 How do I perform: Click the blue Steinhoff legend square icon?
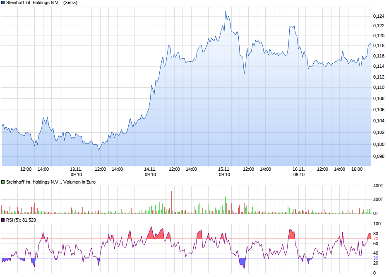(x=3, y=3)
